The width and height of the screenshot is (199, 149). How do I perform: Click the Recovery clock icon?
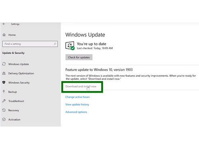pos(4,110)
